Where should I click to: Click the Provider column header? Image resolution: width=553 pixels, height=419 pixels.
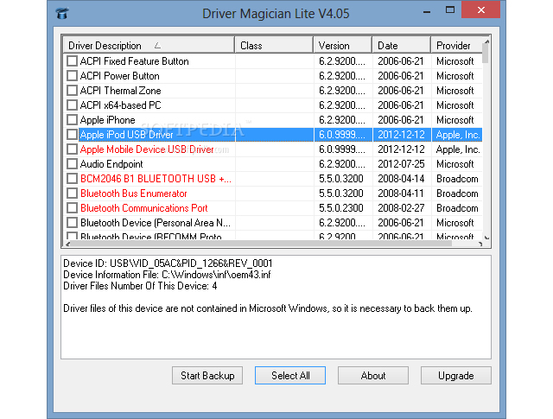coord(454,45)
